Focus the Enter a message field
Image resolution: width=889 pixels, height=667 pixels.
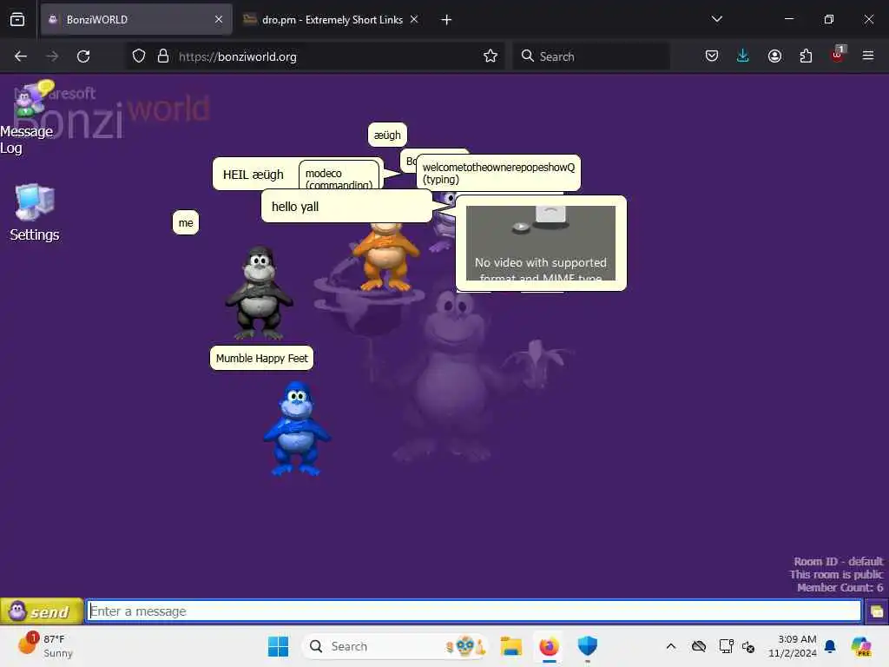tap(474, 611)
